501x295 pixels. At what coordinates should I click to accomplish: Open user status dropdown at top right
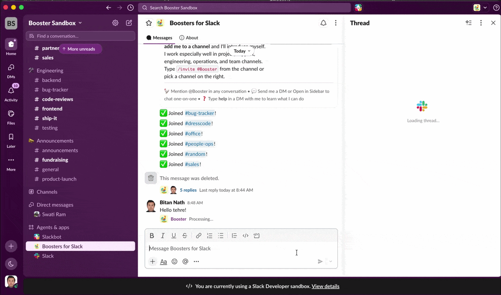[481, 8]
